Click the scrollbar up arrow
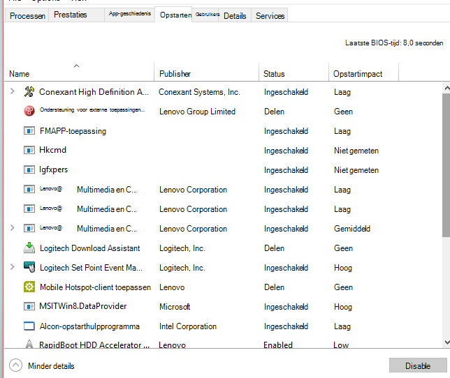450x378 pixels. pos(447,88)
